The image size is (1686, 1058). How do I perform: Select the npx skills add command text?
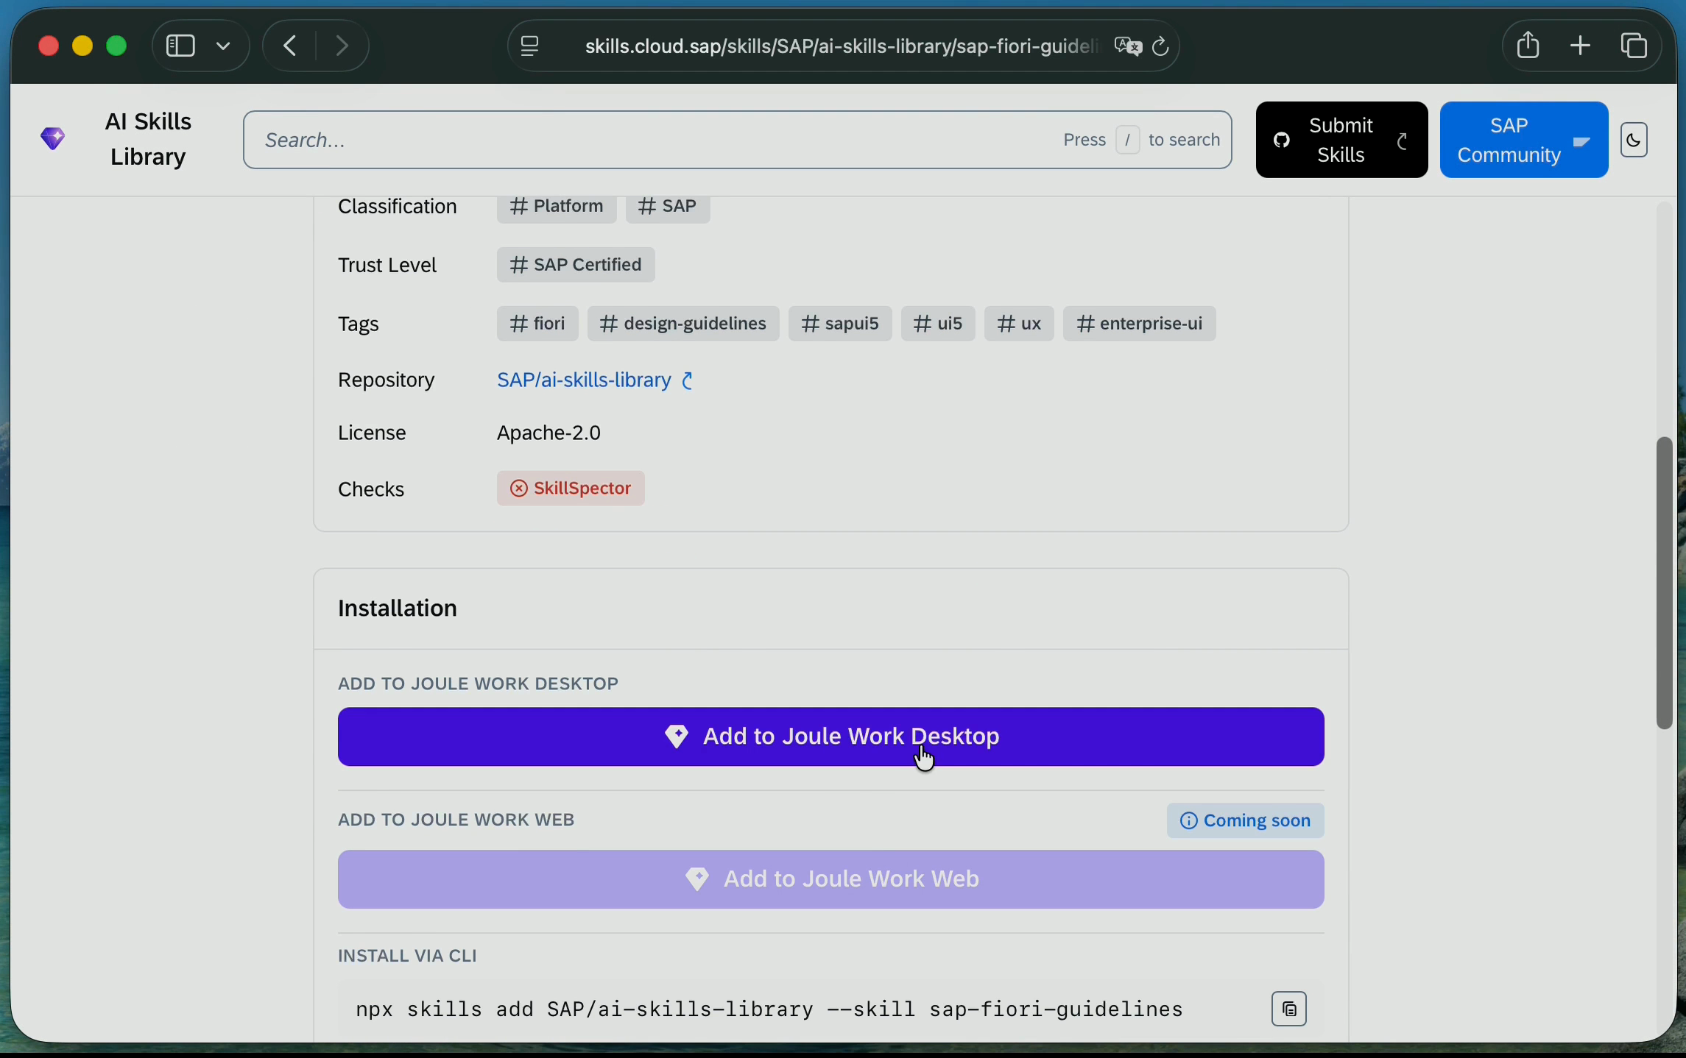(x=769, y=1009)
